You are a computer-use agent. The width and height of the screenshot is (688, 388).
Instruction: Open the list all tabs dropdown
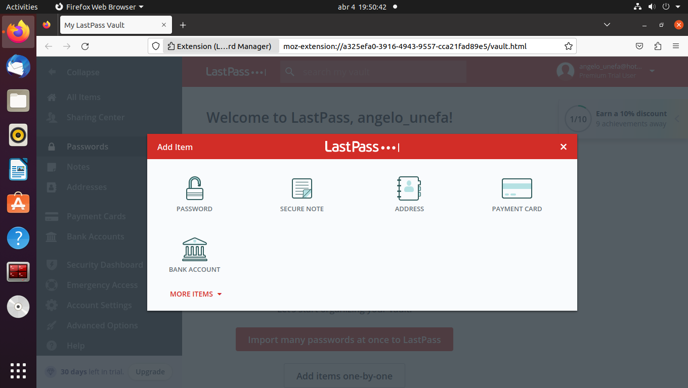pos(607,25)
